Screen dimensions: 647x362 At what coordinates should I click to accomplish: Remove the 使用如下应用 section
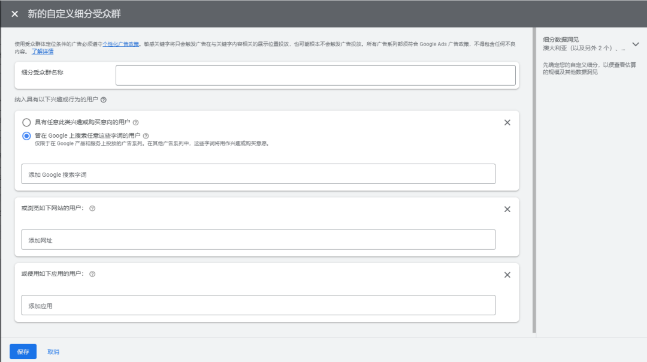pyautogui.click(x=507, y=275)
